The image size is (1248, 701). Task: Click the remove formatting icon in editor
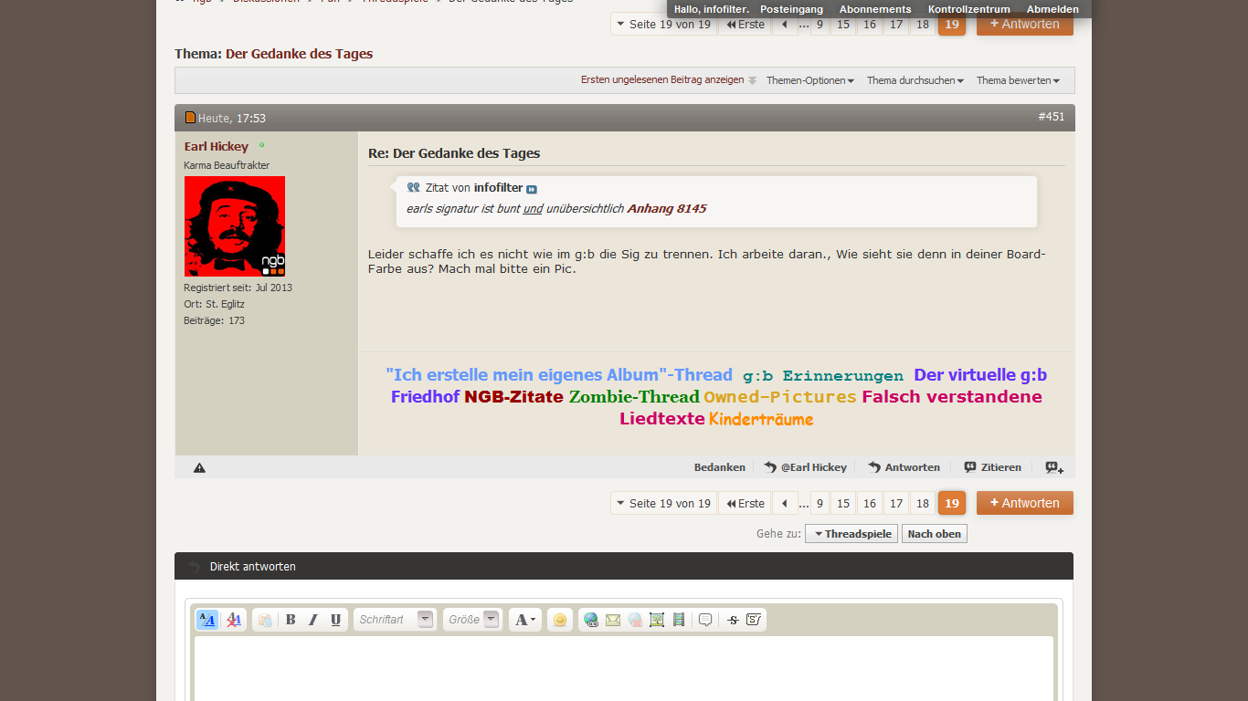point(234,620)
